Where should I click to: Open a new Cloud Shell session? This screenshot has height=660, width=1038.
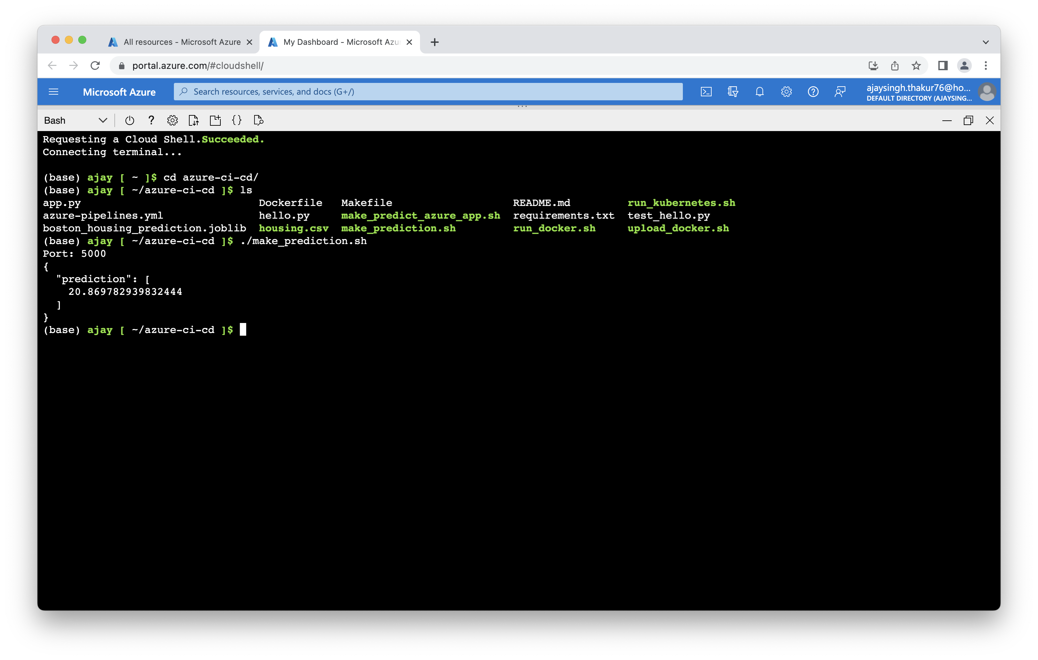point(215,121)
